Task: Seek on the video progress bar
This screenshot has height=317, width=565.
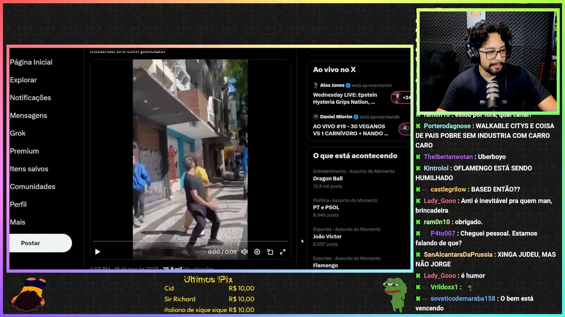Action: (x=190, y=241)
